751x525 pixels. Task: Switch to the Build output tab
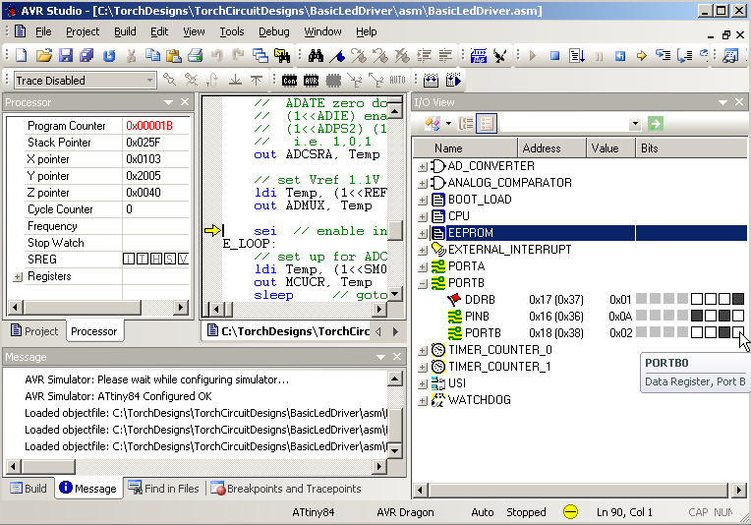[x=29, y=488]
